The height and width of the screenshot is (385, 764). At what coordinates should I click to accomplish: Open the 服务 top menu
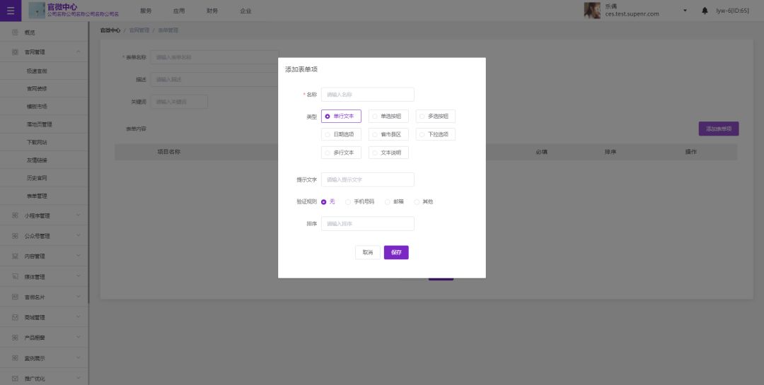146,11
